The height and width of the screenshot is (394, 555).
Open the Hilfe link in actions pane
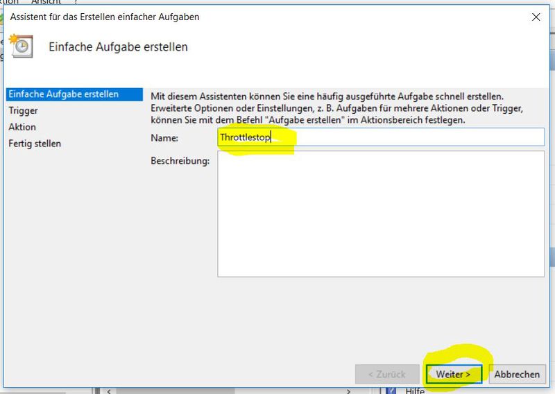tap(415, 391)
